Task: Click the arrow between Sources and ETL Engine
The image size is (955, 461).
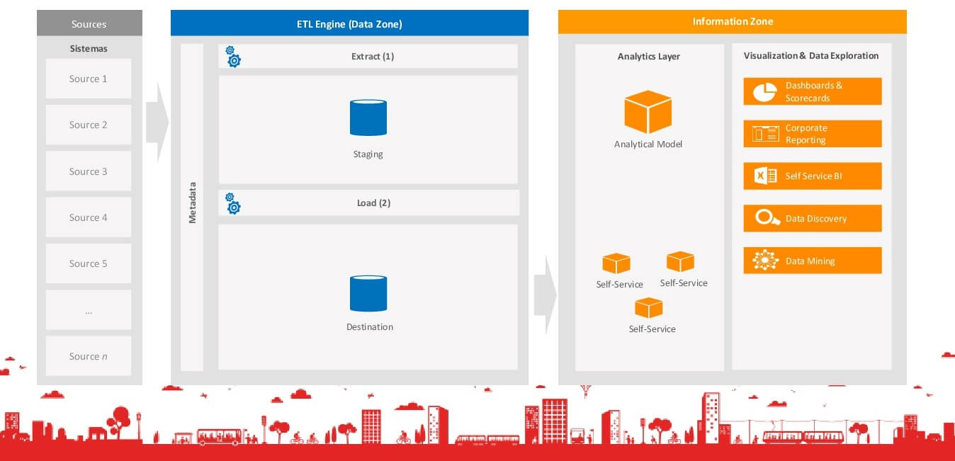Action: tap(157, 123)
